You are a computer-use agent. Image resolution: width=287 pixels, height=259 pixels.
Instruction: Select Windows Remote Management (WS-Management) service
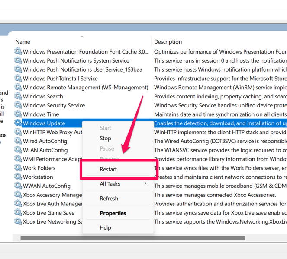[85, 88]
